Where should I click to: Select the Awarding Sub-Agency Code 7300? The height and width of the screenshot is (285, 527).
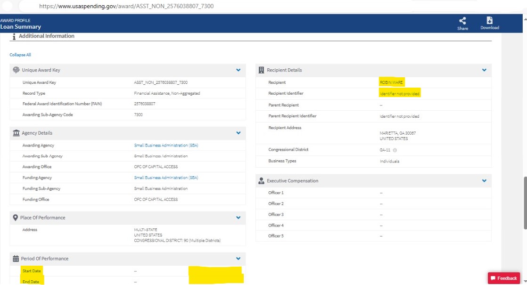(x=138, y=115)
